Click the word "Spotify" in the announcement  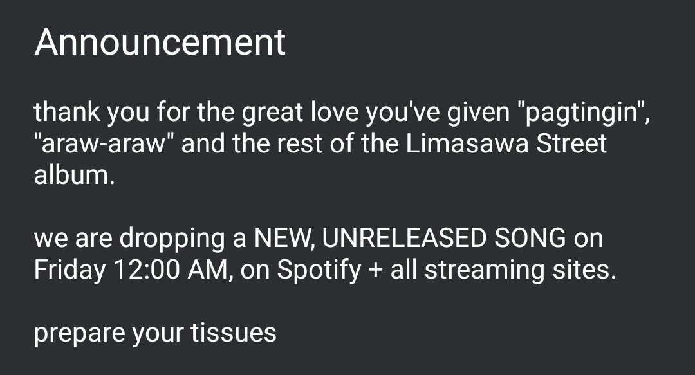[x=319, y=270]
